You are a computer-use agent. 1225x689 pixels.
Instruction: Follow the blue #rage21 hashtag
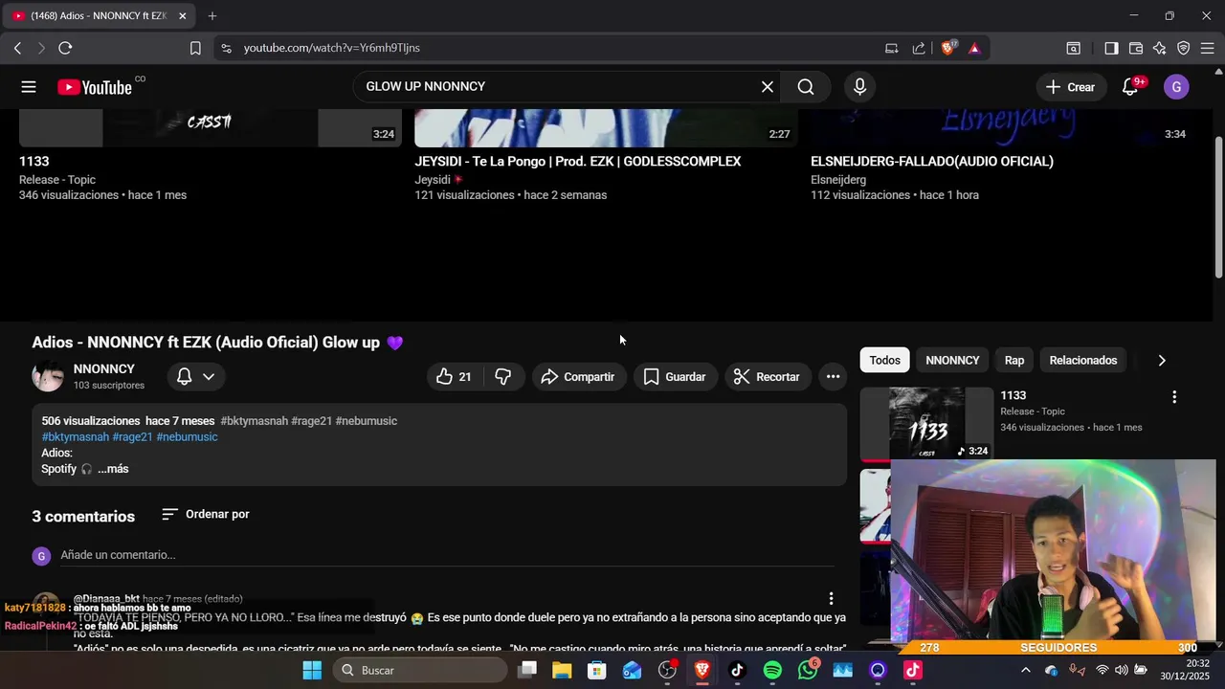(x=132, y=436)
